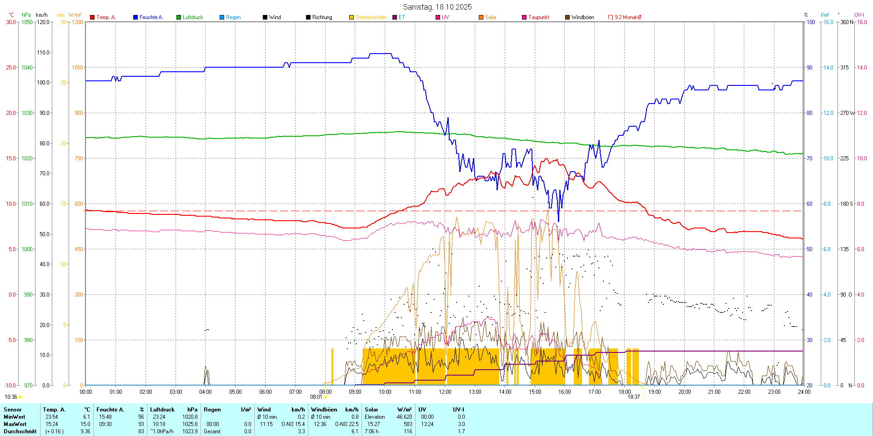Click the Sensor header in the table

[13, 410]
